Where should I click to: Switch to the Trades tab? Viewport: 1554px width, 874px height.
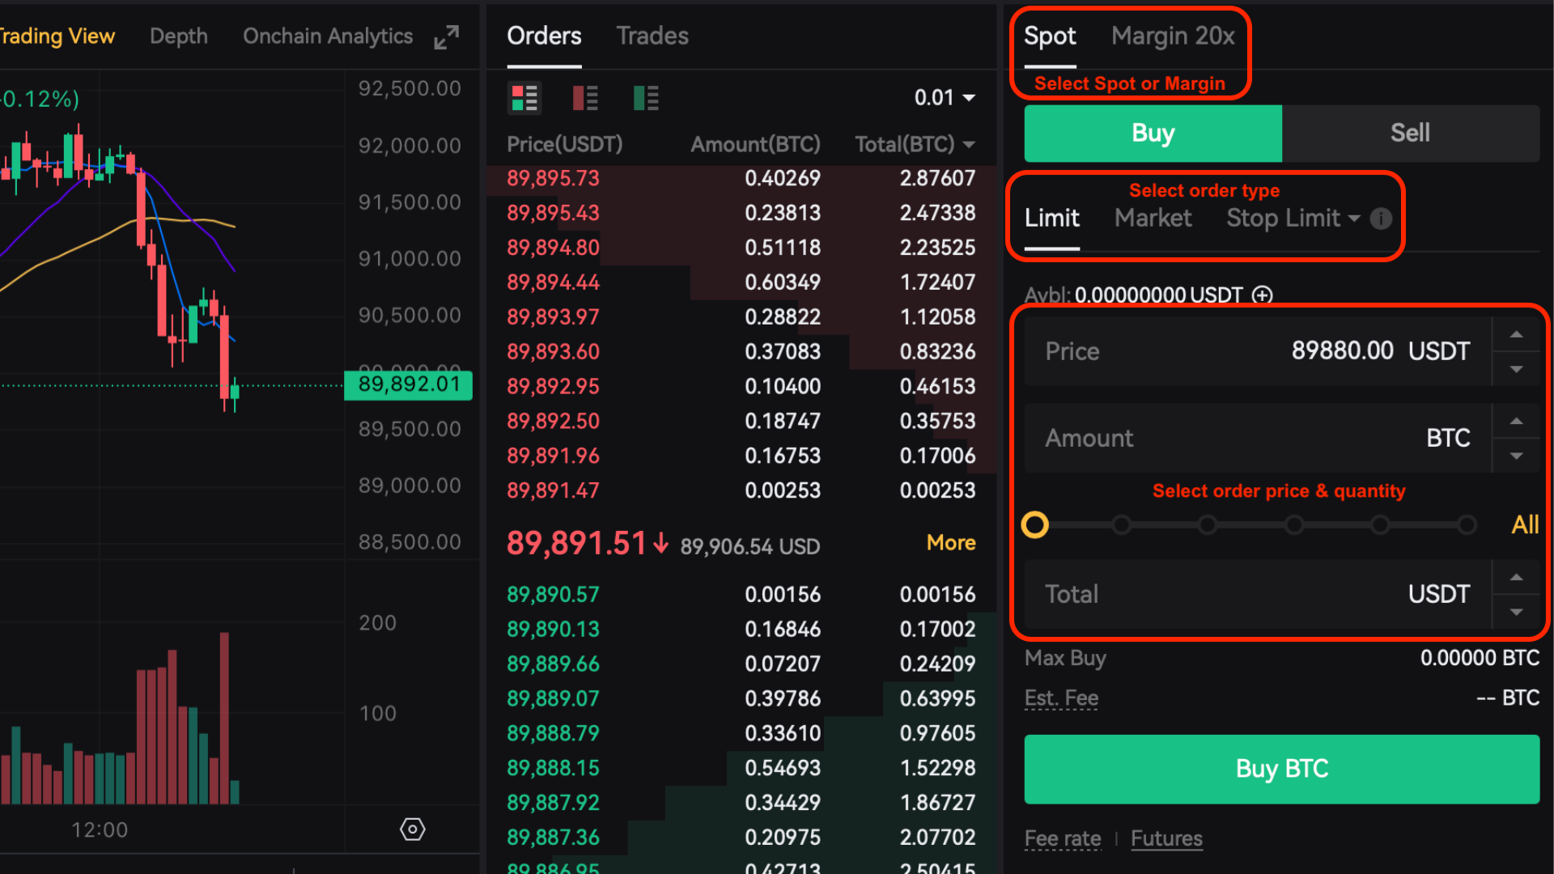(x=652, y=36)
